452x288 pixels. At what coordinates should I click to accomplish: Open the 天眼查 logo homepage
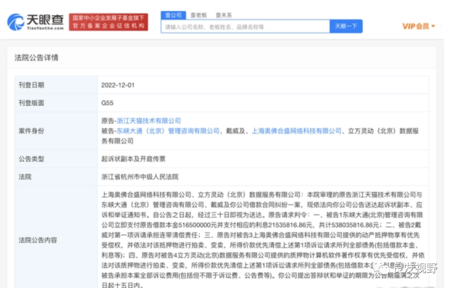[x=35, y=22]
